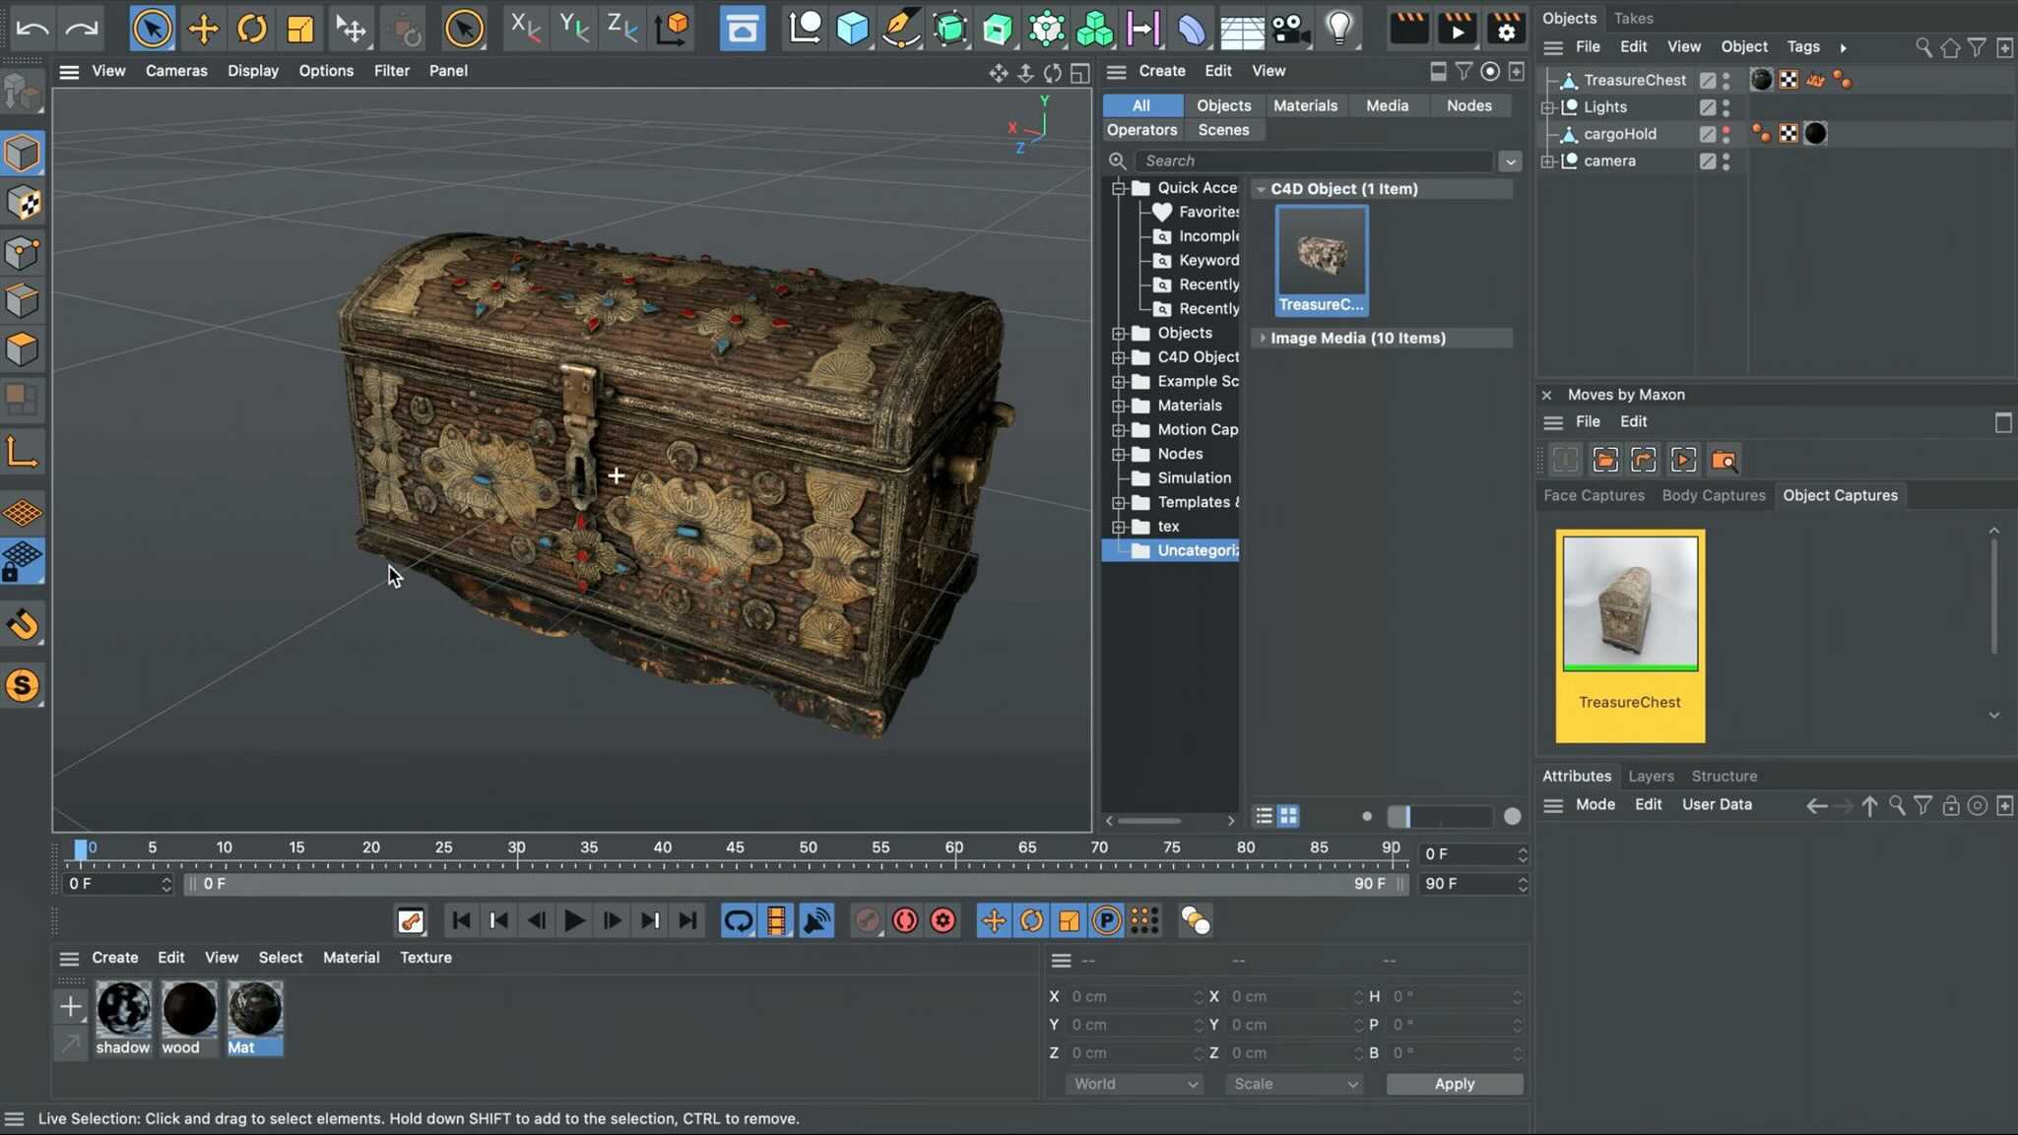Expand the Objects folder tree

point(1119,331)
